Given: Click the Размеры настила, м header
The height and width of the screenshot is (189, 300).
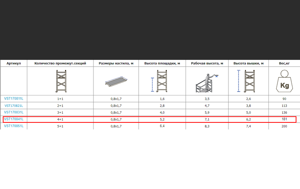Looking at the screenshot, I should click(116, 63).
